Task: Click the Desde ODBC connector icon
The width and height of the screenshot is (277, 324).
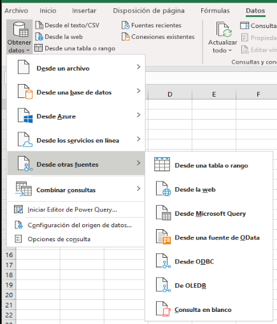Action: click(164, 261)
